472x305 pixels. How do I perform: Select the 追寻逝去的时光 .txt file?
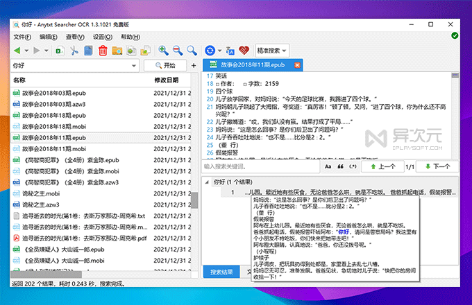[x=101, y=216]
